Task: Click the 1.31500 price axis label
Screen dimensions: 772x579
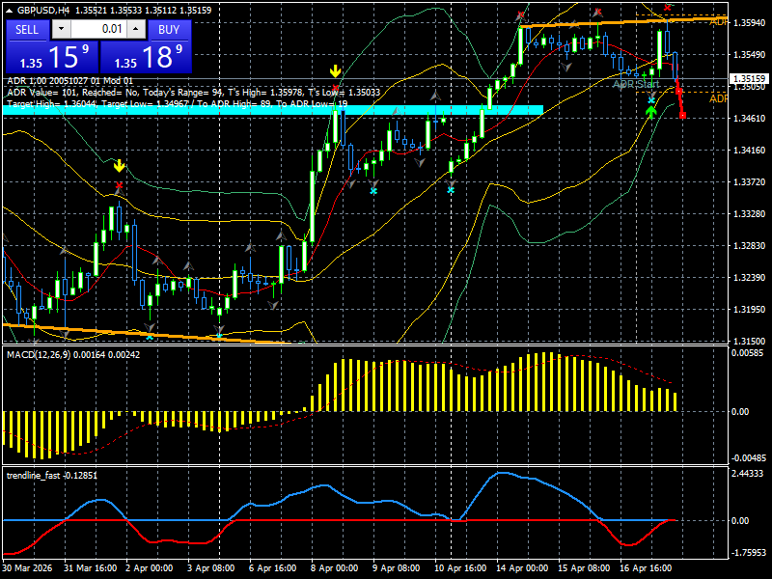Action: pos(750,341)
